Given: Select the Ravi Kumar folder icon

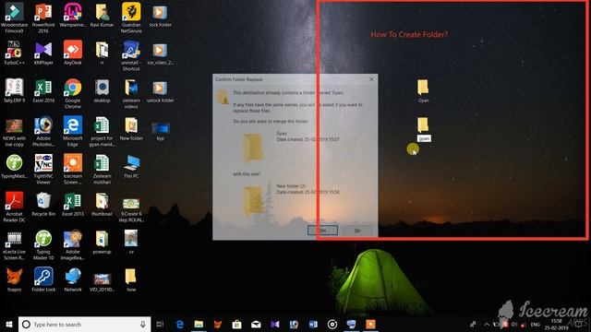Looking at the screenshot, I should [x=102, y=15].
